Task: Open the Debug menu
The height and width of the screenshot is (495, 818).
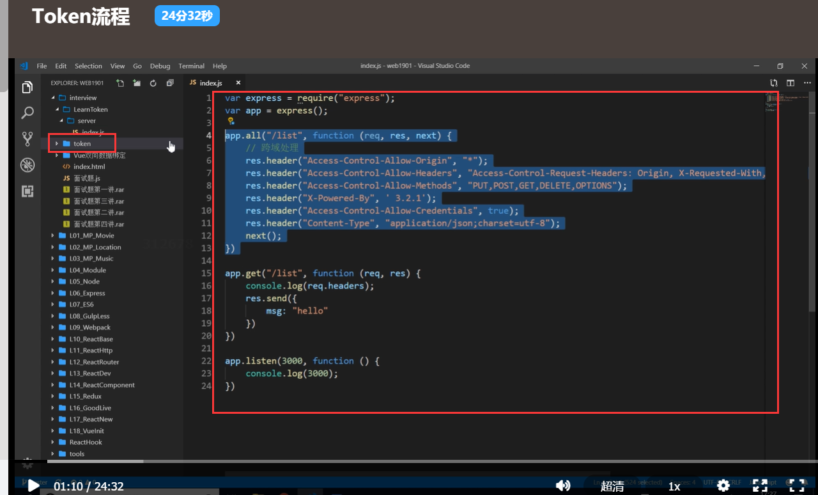Action: pos(160,66)
